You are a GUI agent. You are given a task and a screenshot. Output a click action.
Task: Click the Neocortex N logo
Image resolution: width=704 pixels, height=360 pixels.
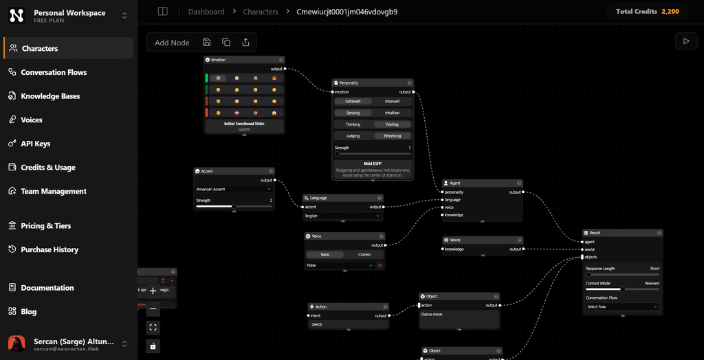click(x=17, y=16)
